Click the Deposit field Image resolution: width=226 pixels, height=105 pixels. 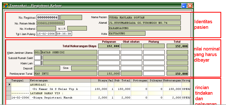[x=47, y=68]
